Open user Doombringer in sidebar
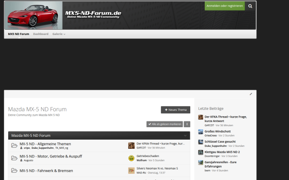The image size is (289, 180). [x=212, y=156]
